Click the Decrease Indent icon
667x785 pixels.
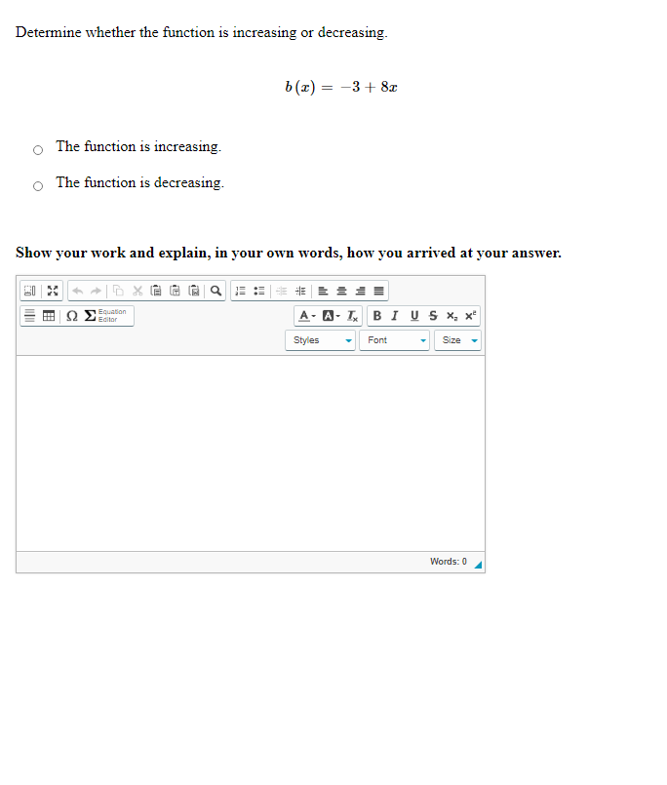pyautogui.click(x=282, y=291)
